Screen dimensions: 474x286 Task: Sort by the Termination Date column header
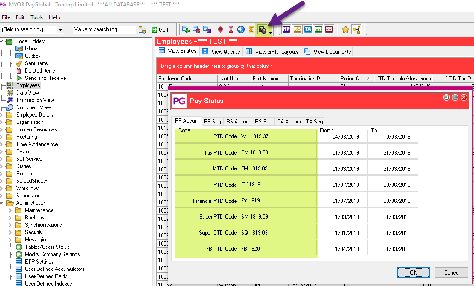[x=313, y=79]
